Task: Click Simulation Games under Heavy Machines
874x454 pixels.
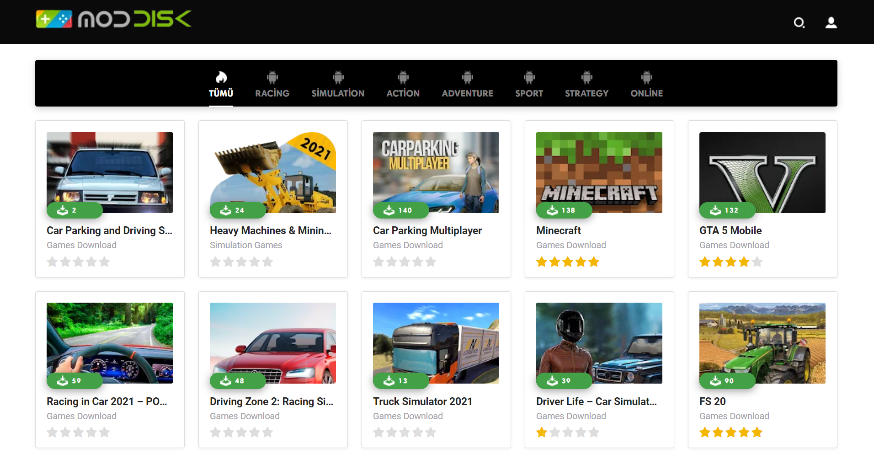Action: pyautogui.click(x=246, y=245)
